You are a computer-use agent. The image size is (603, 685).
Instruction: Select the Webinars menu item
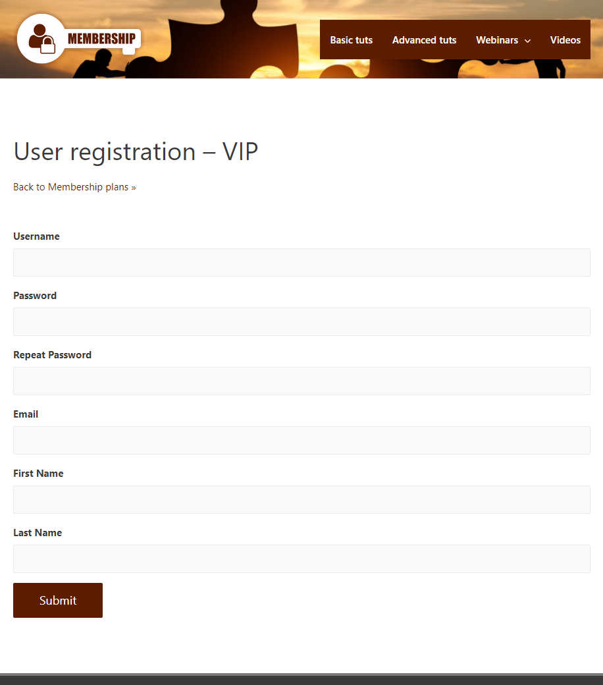(497, 40)
